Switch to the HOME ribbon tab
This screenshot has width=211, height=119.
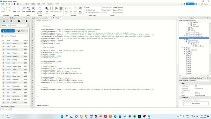27,4
